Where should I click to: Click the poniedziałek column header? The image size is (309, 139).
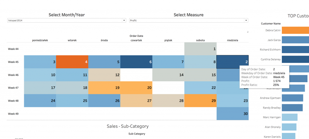point(40,40)
